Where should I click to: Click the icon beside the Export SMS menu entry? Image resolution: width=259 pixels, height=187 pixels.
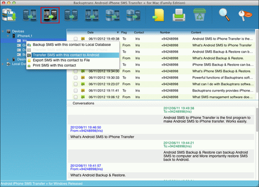29,60
